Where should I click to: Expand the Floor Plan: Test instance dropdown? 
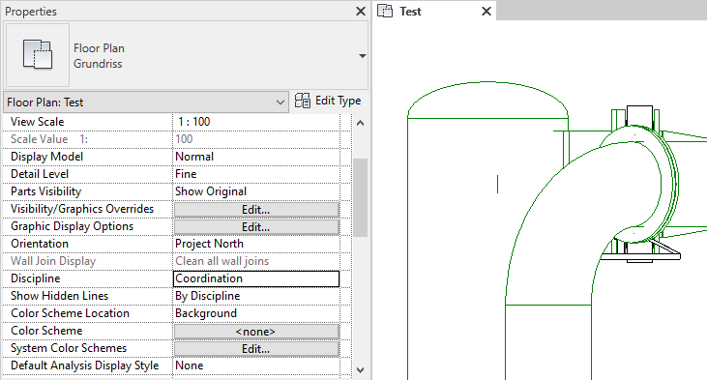tap(146, 102)
